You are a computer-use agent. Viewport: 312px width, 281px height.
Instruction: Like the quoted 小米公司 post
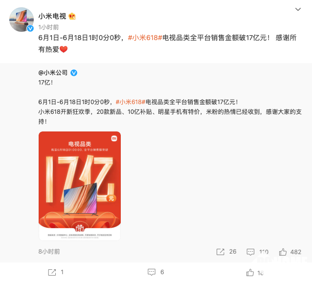click(283, 252)
